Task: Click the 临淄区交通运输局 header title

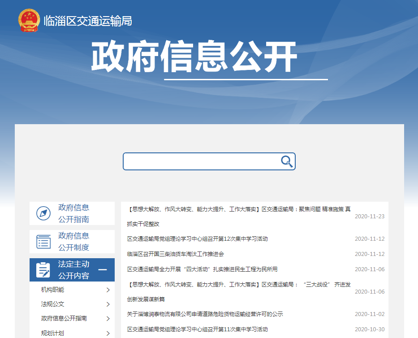Action: 88,21
